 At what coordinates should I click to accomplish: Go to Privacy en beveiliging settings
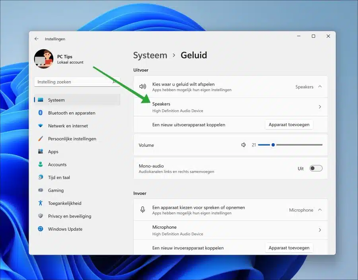[77, 216]
